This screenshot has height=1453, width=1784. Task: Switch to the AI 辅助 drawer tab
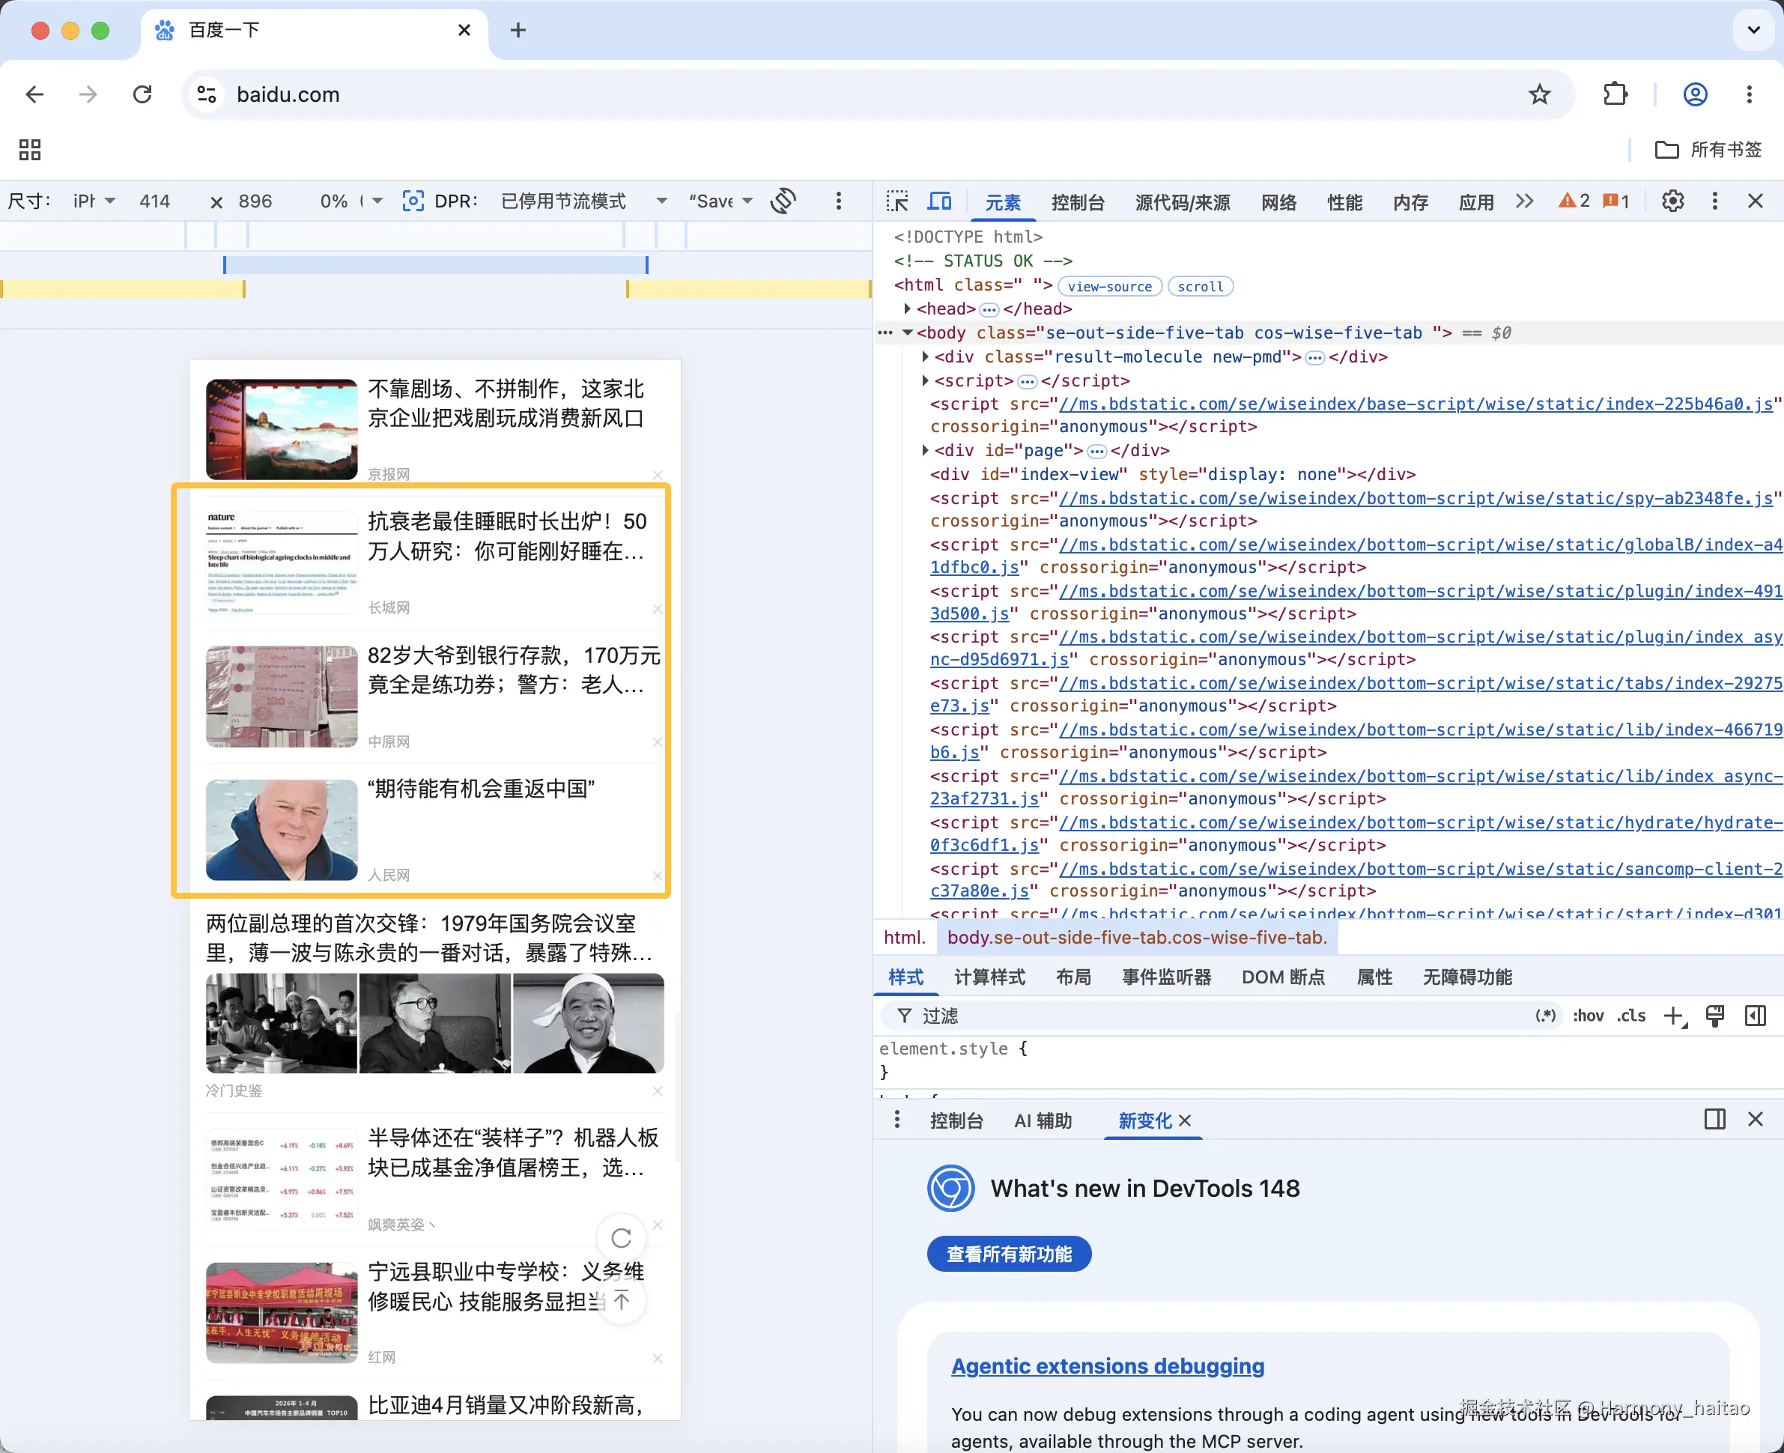pyautogui.click(x=1043, y=1120)
